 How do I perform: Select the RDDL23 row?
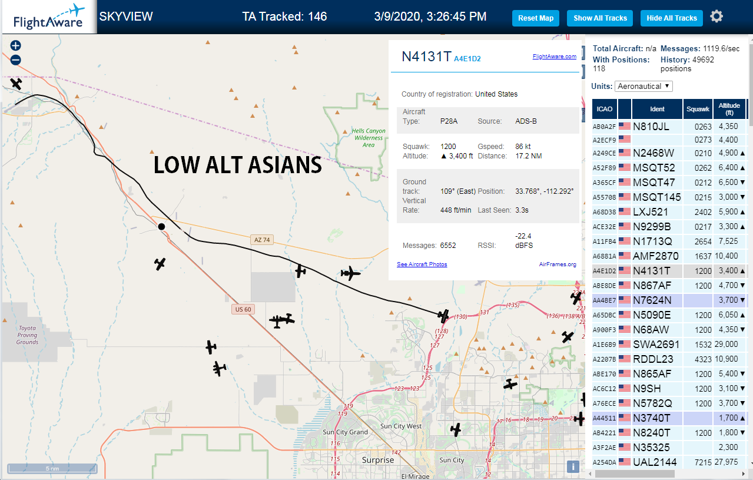pos(669,359)
